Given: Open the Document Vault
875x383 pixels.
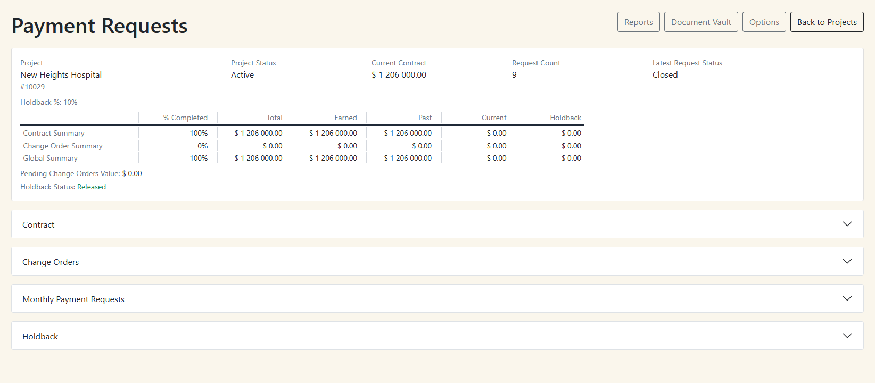Looking at the screenshot, I should click(700, 22).
